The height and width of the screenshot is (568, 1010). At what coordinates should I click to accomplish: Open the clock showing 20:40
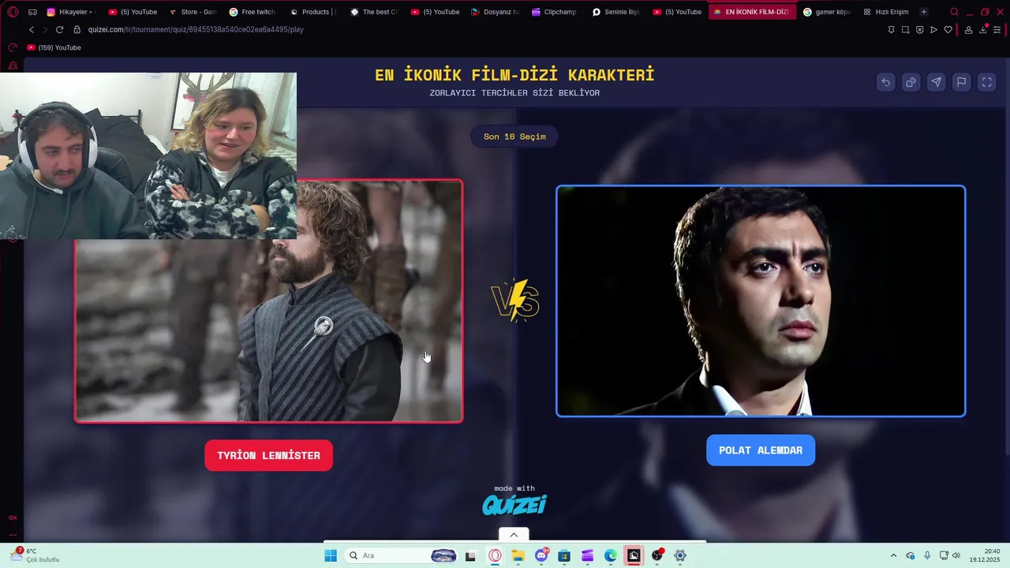pyautogui.click(x=985, y=555)
